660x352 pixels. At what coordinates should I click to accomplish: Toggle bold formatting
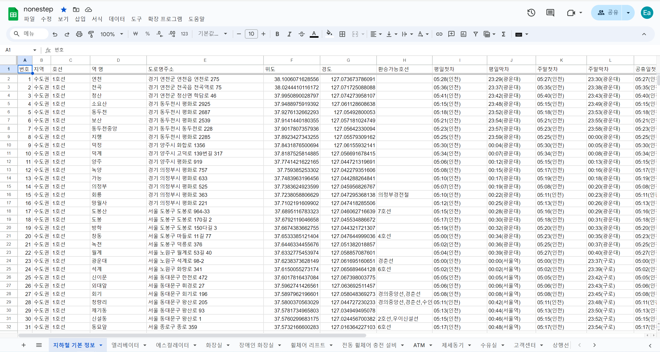point(277,34)
